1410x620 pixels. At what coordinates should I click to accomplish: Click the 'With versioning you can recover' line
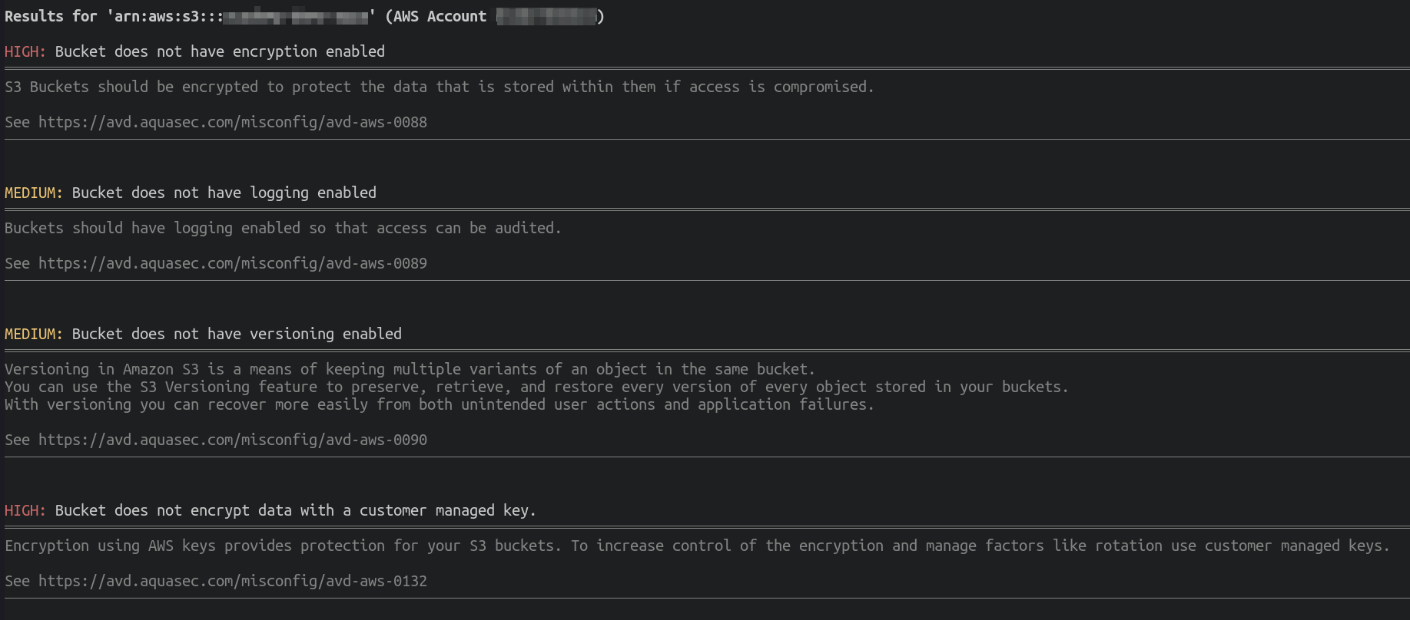tap(440, 404)
